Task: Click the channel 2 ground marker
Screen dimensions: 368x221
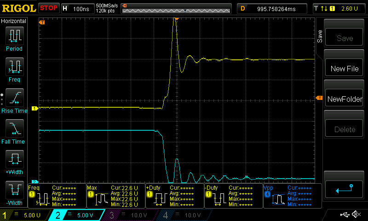Action: (x=35, y=182)
